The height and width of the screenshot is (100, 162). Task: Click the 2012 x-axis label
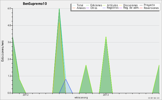pos(26,95)
